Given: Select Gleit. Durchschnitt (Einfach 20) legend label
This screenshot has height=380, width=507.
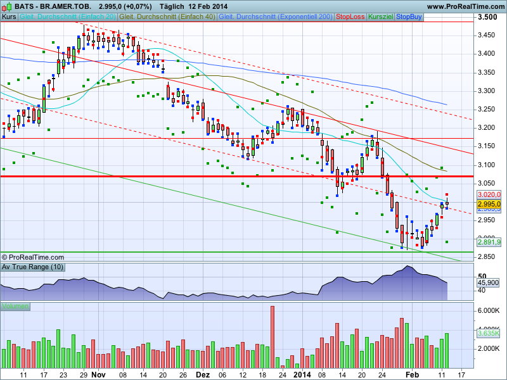Looking at the screenshot, I should 68,17.
